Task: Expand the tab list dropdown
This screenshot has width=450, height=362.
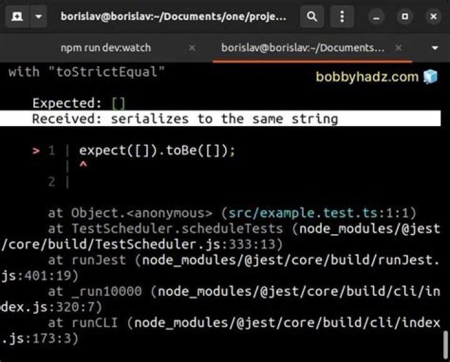Action: tap(435, 48)
